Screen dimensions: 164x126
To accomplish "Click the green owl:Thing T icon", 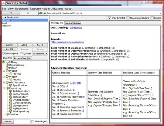I will pos(4,62).
